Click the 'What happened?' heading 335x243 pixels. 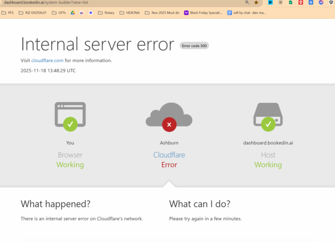[x=55, y=204]
